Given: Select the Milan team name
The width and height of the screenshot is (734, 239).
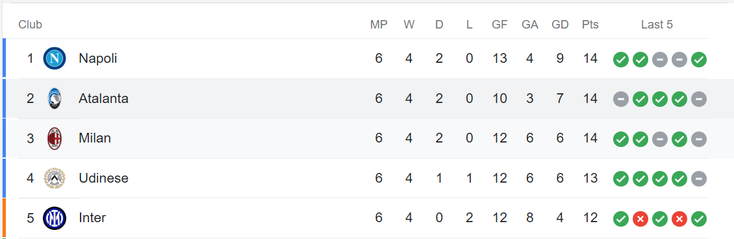Looking at the screenshot, I should pyautogui.click(x=95, y=139).
